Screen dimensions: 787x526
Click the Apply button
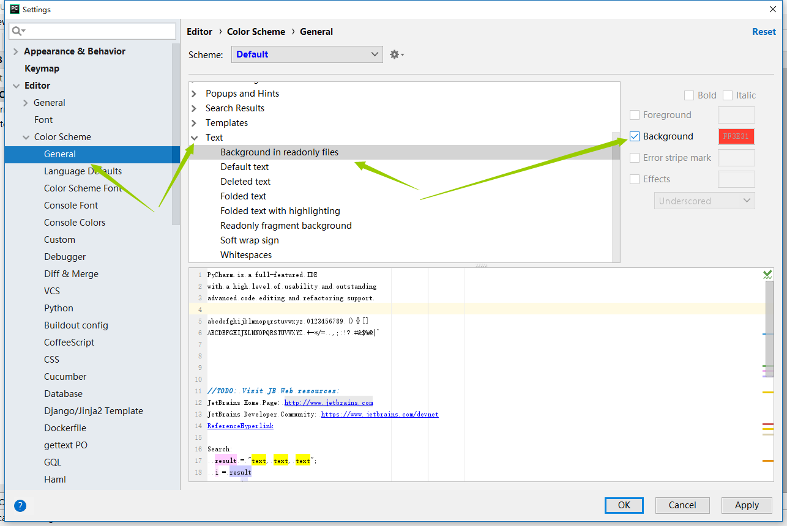pos(747,505)
